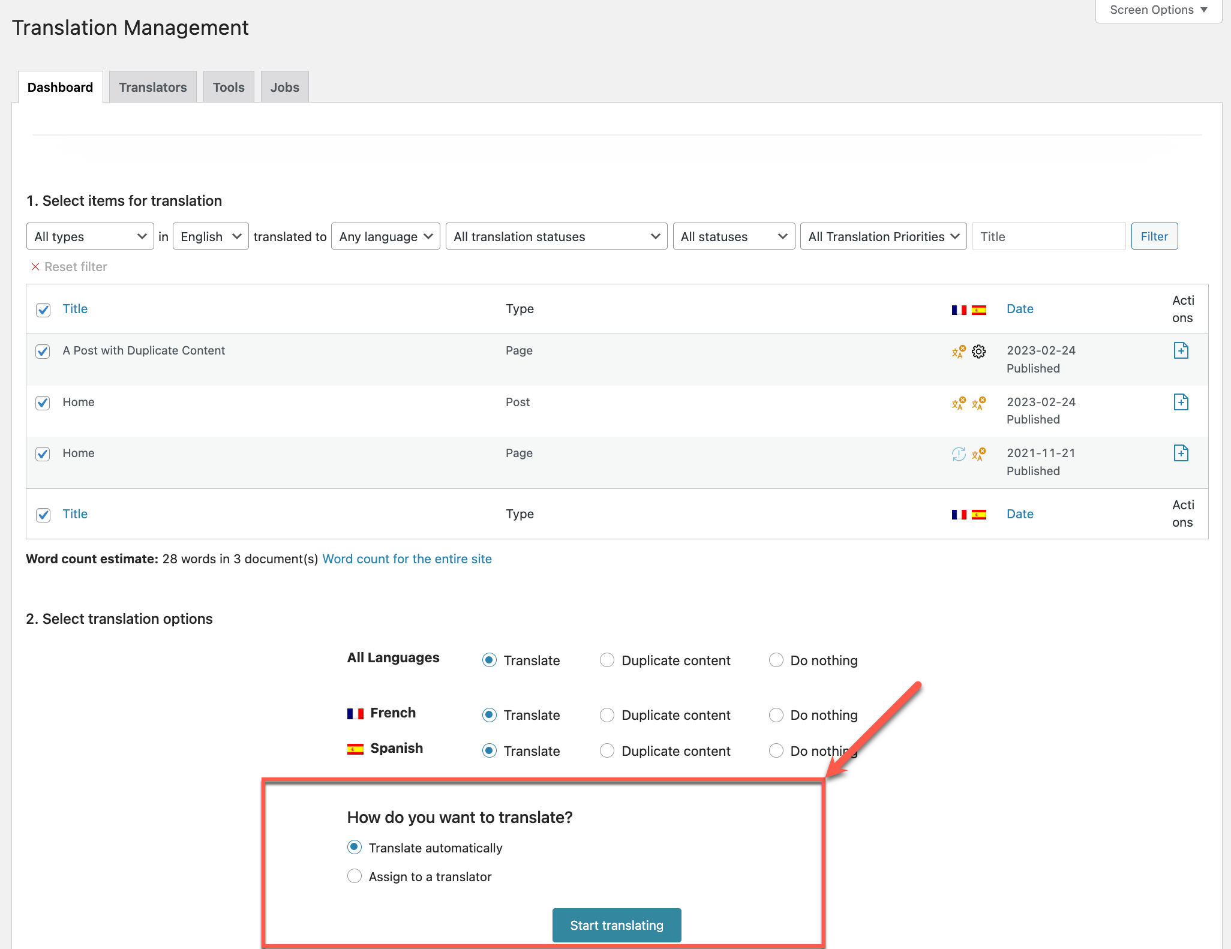Click the gear settings icon for Duplicate Content row

pos(978,352)
